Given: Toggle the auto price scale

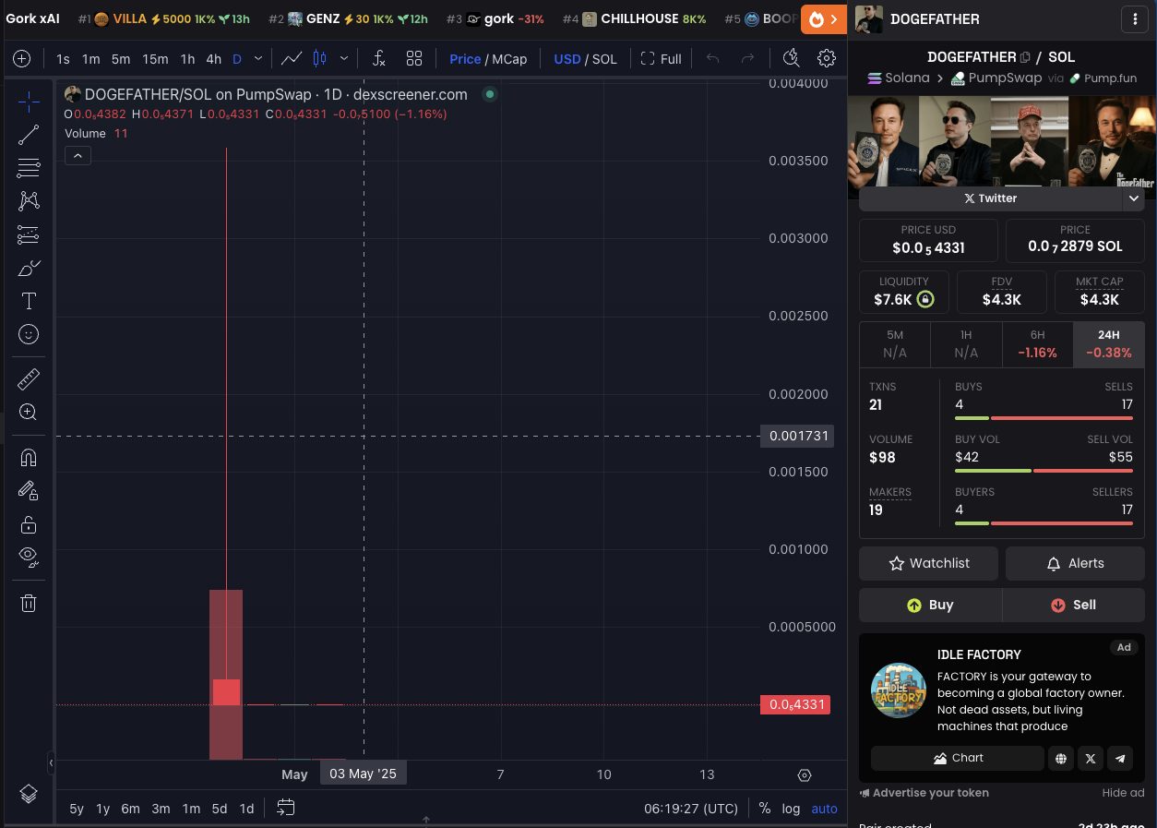Looking at the screenshot, I should click(824, 809).
